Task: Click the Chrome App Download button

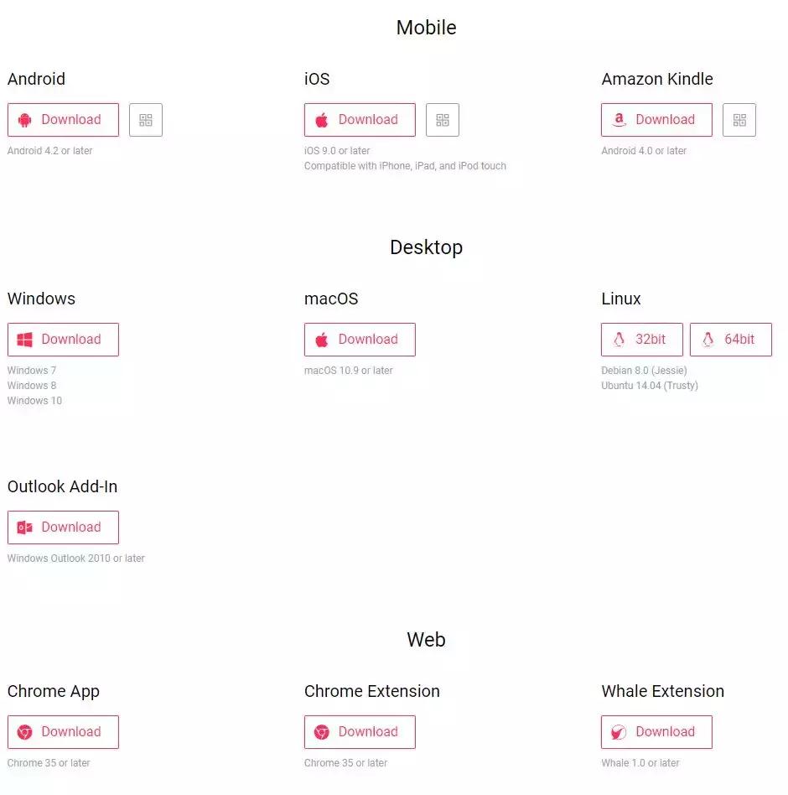Action: tap(63, 732)
